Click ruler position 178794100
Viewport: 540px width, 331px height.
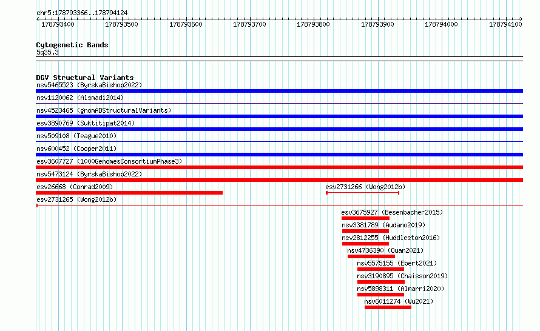coord(505,24)
